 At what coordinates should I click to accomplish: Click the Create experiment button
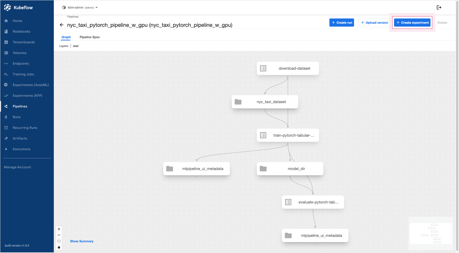coord(412,23)
